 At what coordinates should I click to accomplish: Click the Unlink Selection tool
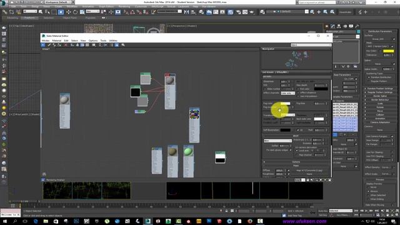click(11, 12)
